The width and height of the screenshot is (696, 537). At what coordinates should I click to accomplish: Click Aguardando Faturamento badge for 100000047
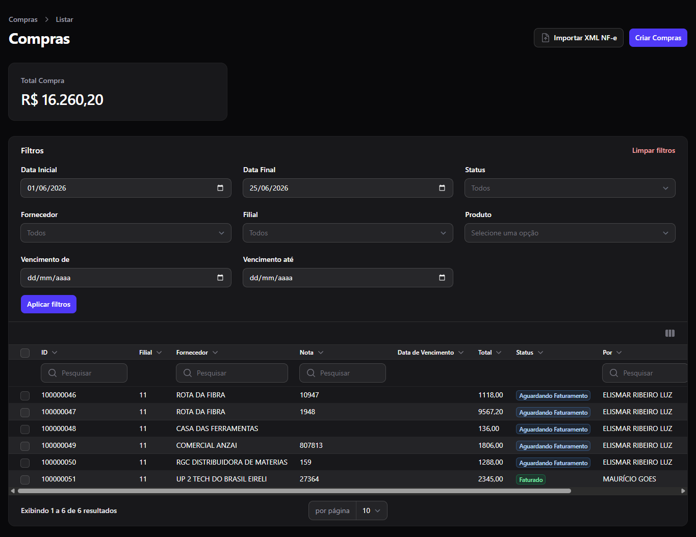[553, 412]
